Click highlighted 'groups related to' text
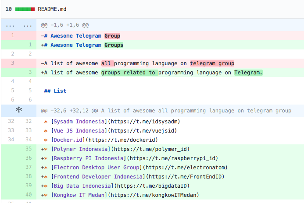This screenshot has height=203, width=304. point(130,73)
